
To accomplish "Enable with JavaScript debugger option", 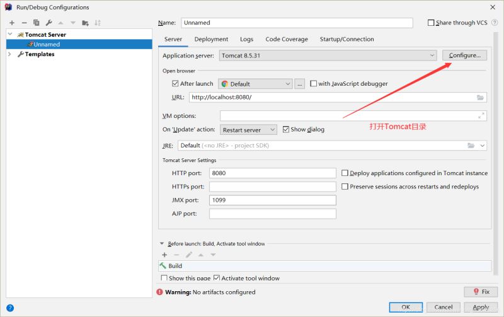I will [x=313, y=84].
